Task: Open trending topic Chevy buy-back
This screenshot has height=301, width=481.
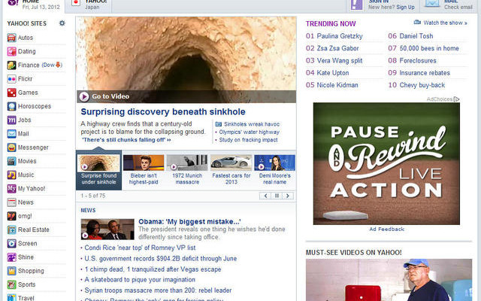Action: click(422, 85)
